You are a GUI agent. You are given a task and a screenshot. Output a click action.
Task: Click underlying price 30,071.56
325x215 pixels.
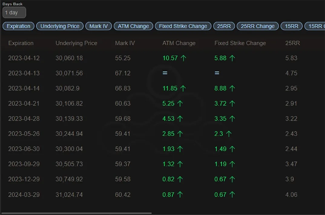click(x=69, y=73)
